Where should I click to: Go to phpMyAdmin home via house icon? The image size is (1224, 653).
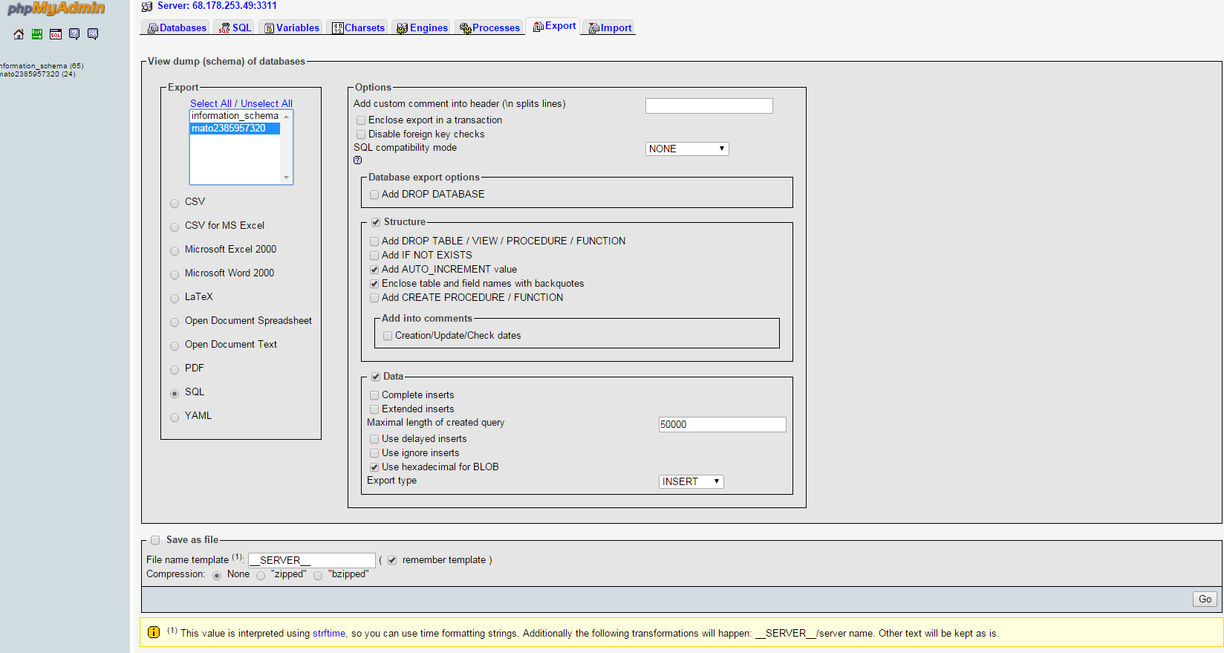point(19,34)
